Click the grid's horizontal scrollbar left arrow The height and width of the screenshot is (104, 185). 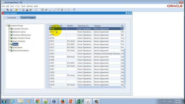pos(50,87)
